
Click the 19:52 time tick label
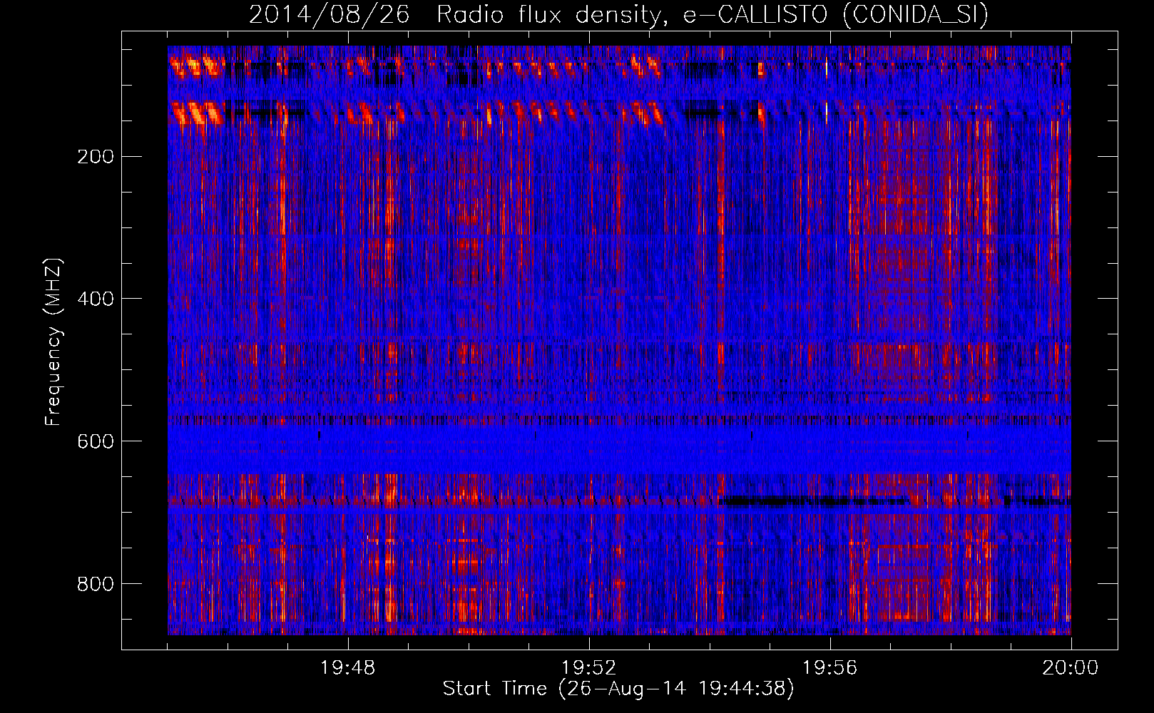click(x=589, y=668)
